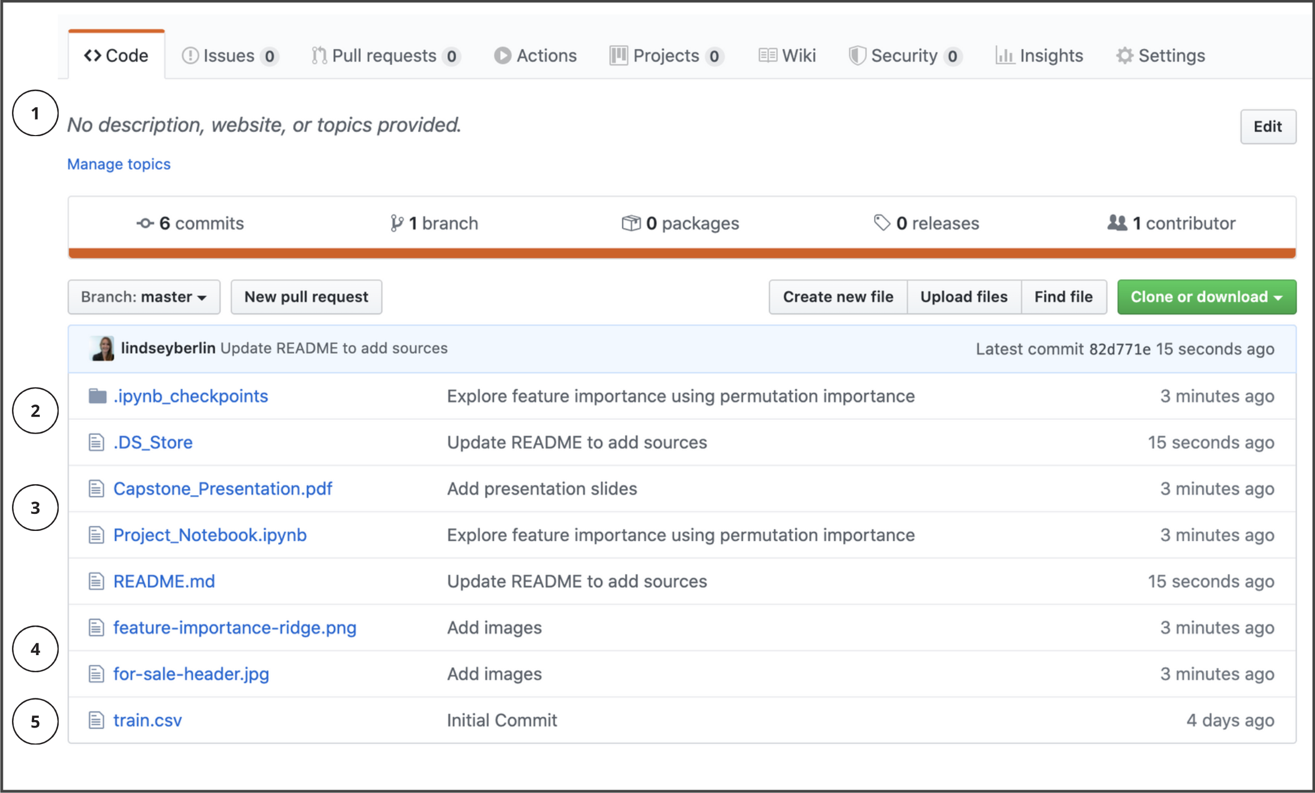Open the Project_Notebook.ipynb file link
Screen dimensions: 1315x793
click(210, 535)
